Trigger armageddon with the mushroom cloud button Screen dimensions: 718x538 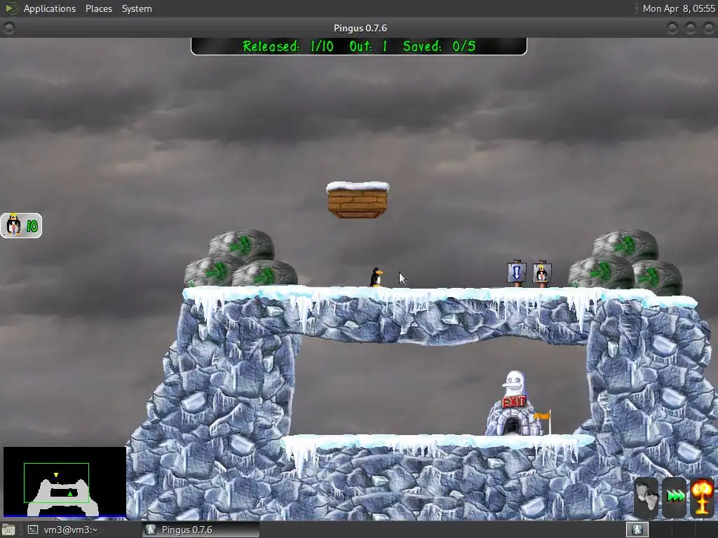pos(703,497)
